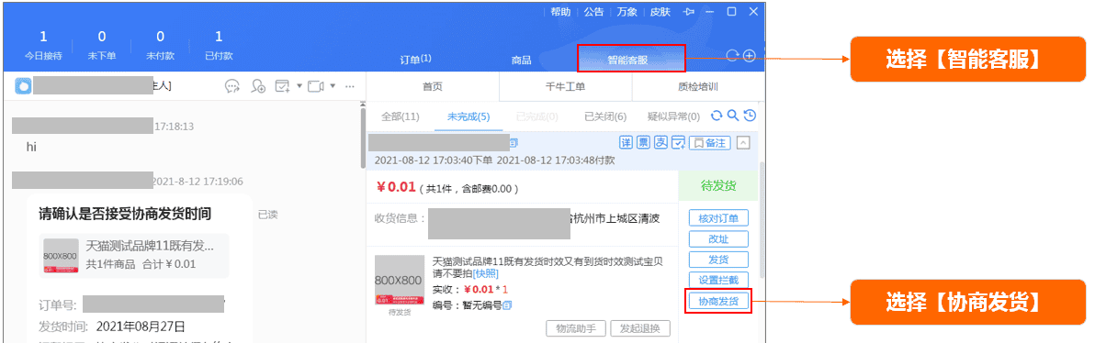The height and width of the screenshot is (343, 1095).
Task: Click the circular plus icon in blue header
Action: 750,56
